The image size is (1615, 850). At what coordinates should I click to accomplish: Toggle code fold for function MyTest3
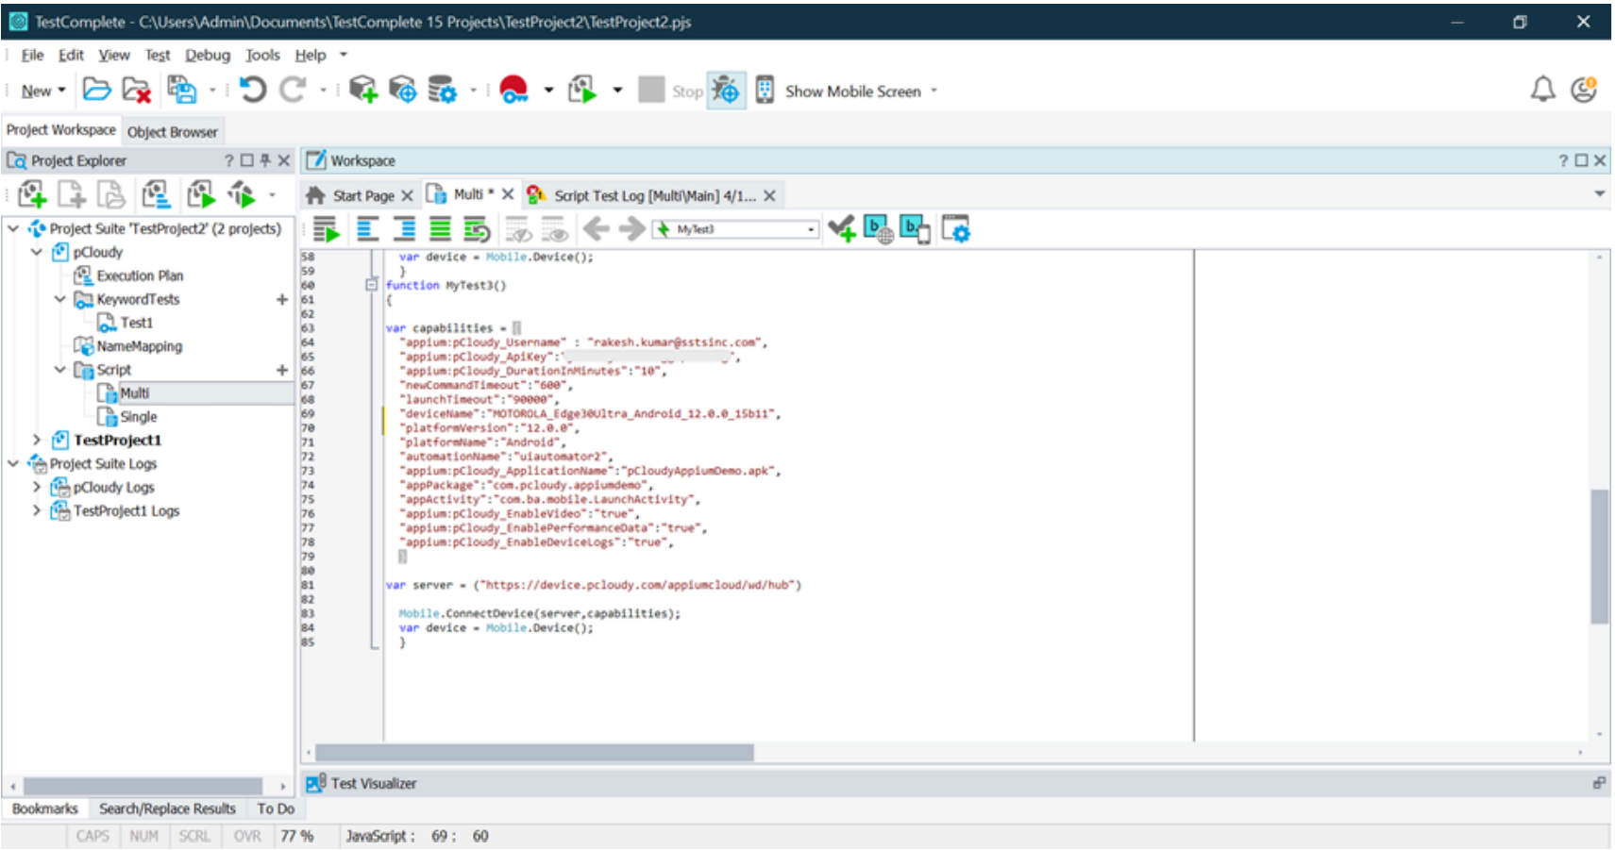point(371,285)
